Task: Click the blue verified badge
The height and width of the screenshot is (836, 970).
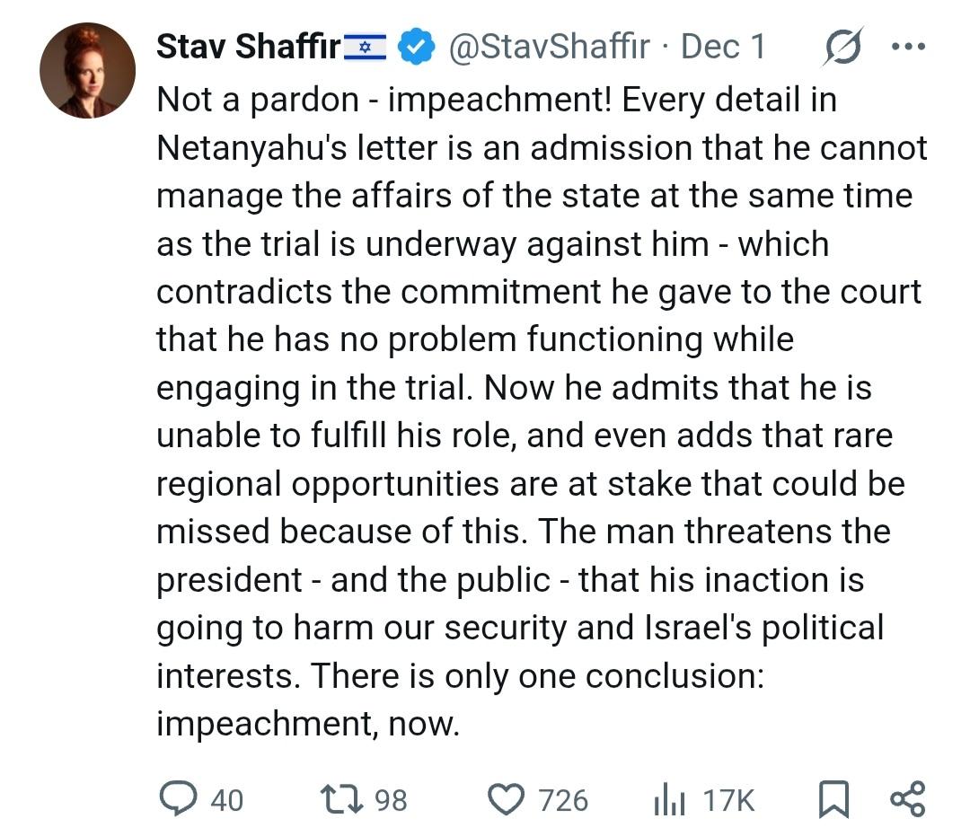Action: click(417, 47)
